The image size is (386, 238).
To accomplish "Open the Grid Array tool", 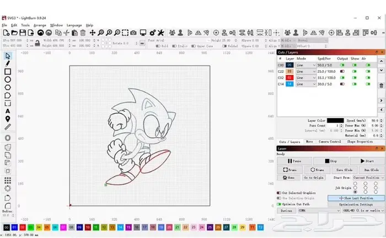I will pyautogui.click(x=8, y=181).
